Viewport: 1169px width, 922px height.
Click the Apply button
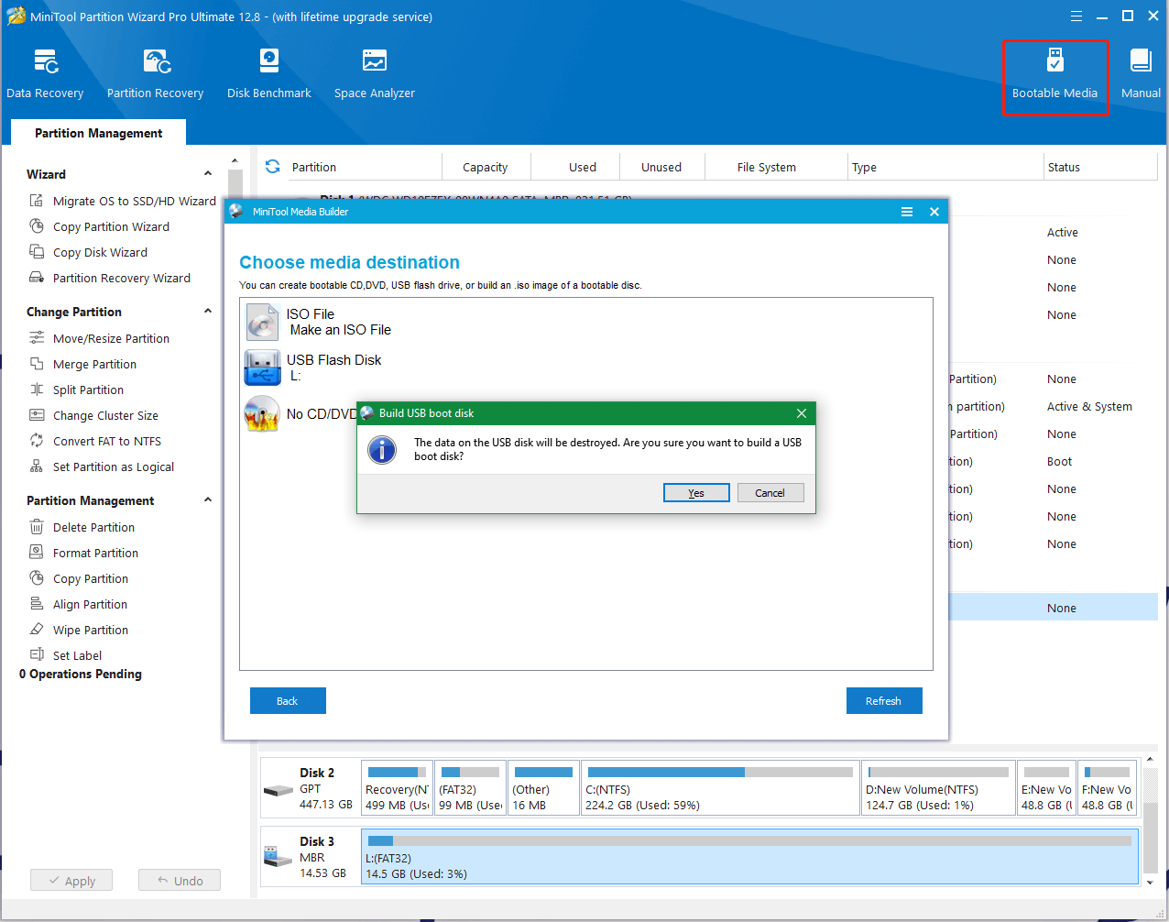(71, 881)
